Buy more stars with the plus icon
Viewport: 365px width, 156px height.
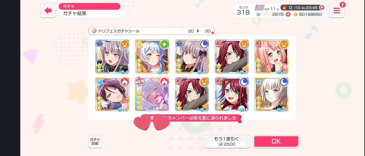(x=288, y=14)
